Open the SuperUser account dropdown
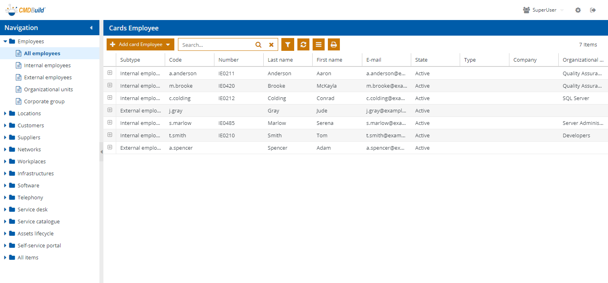The width and height of the screenshot is (608, 283). click(x=563, y=10)
